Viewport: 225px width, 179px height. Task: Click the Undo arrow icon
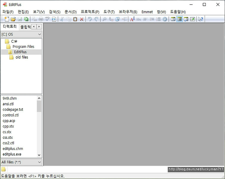[90, 19]
